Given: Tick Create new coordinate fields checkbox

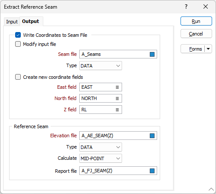Looking at the screenshot, I should pos(18,77).
